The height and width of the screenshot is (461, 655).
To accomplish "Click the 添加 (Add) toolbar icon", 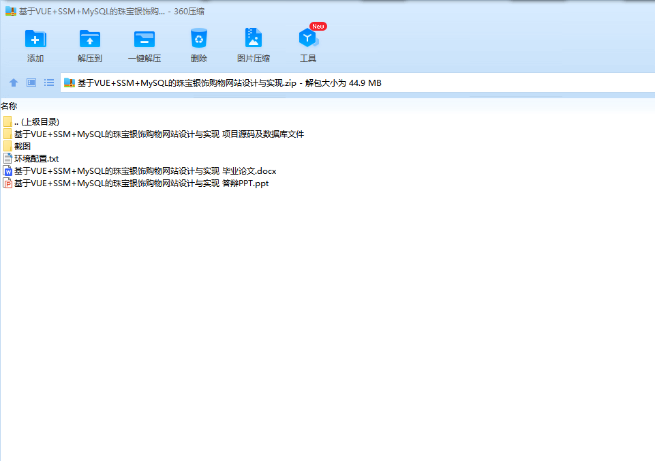I will coord(35,38).
